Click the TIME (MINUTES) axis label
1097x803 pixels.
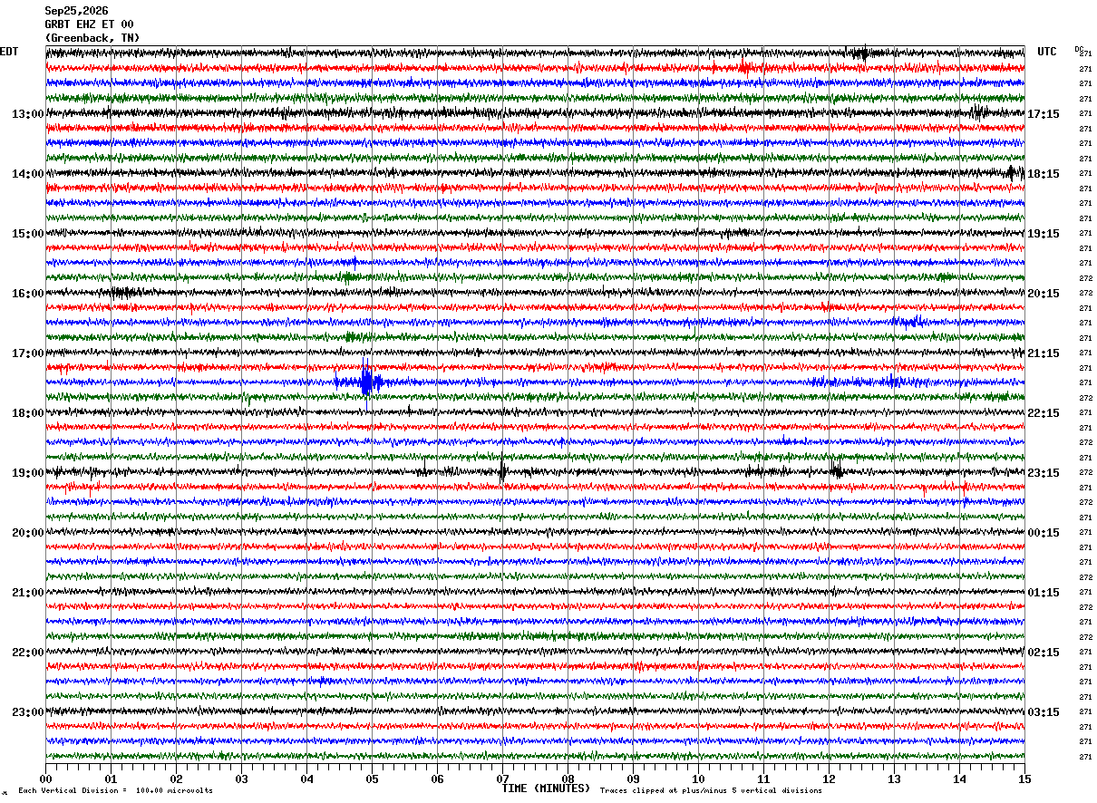point(546,788)
